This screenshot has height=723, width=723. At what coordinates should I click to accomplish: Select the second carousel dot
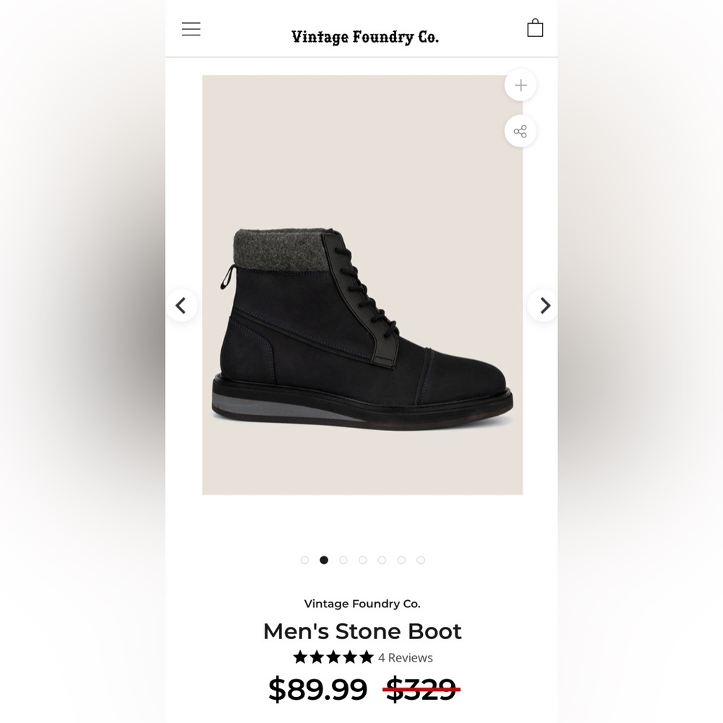324,560
